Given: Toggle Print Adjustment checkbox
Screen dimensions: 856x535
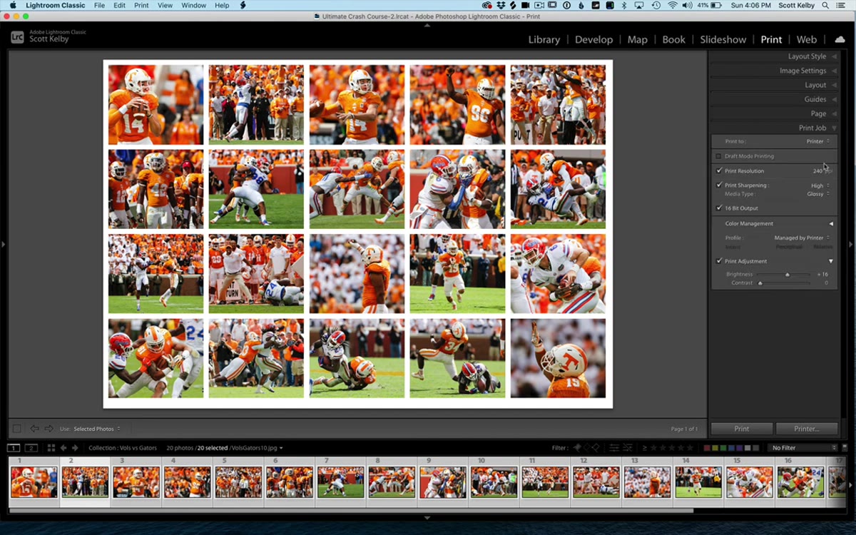Looking at the screenshot, I should coord(718,261).
